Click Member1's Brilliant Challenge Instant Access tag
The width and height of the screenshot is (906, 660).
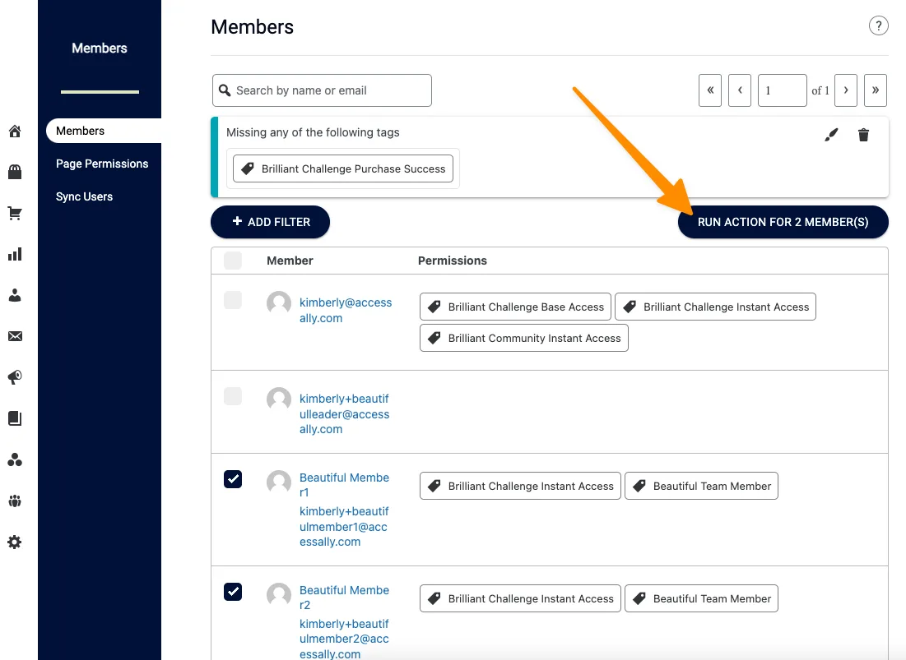tap(521, 487)
